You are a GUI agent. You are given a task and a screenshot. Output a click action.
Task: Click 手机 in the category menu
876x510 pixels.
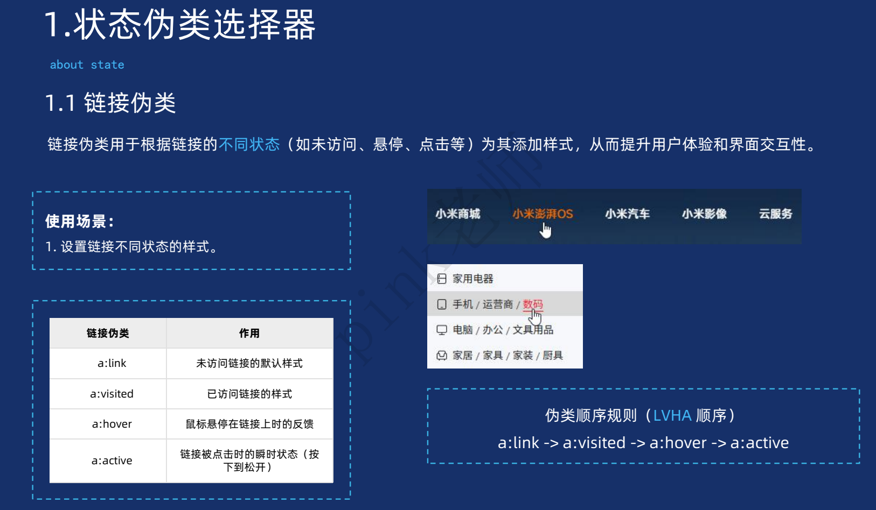[x=462, y=304]
